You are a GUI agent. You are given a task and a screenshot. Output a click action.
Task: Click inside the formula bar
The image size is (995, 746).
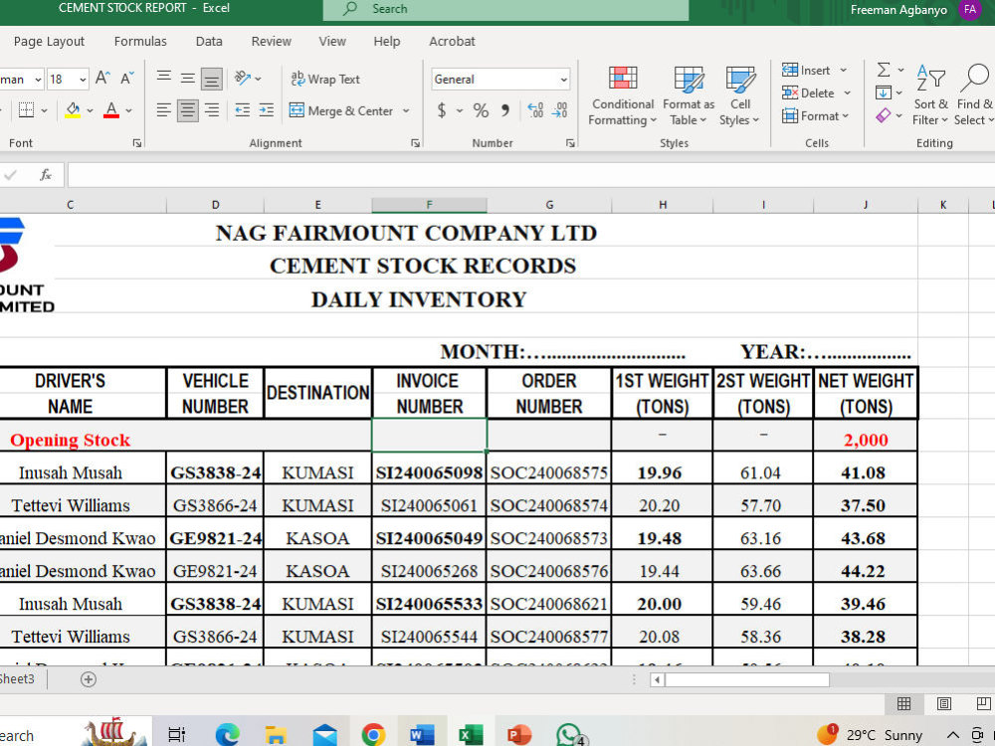pyautogui.click(x=530, y=175)
